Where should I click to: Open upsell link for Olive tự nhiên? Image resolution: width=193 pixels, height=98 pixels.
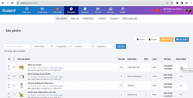tap(56, 68)
